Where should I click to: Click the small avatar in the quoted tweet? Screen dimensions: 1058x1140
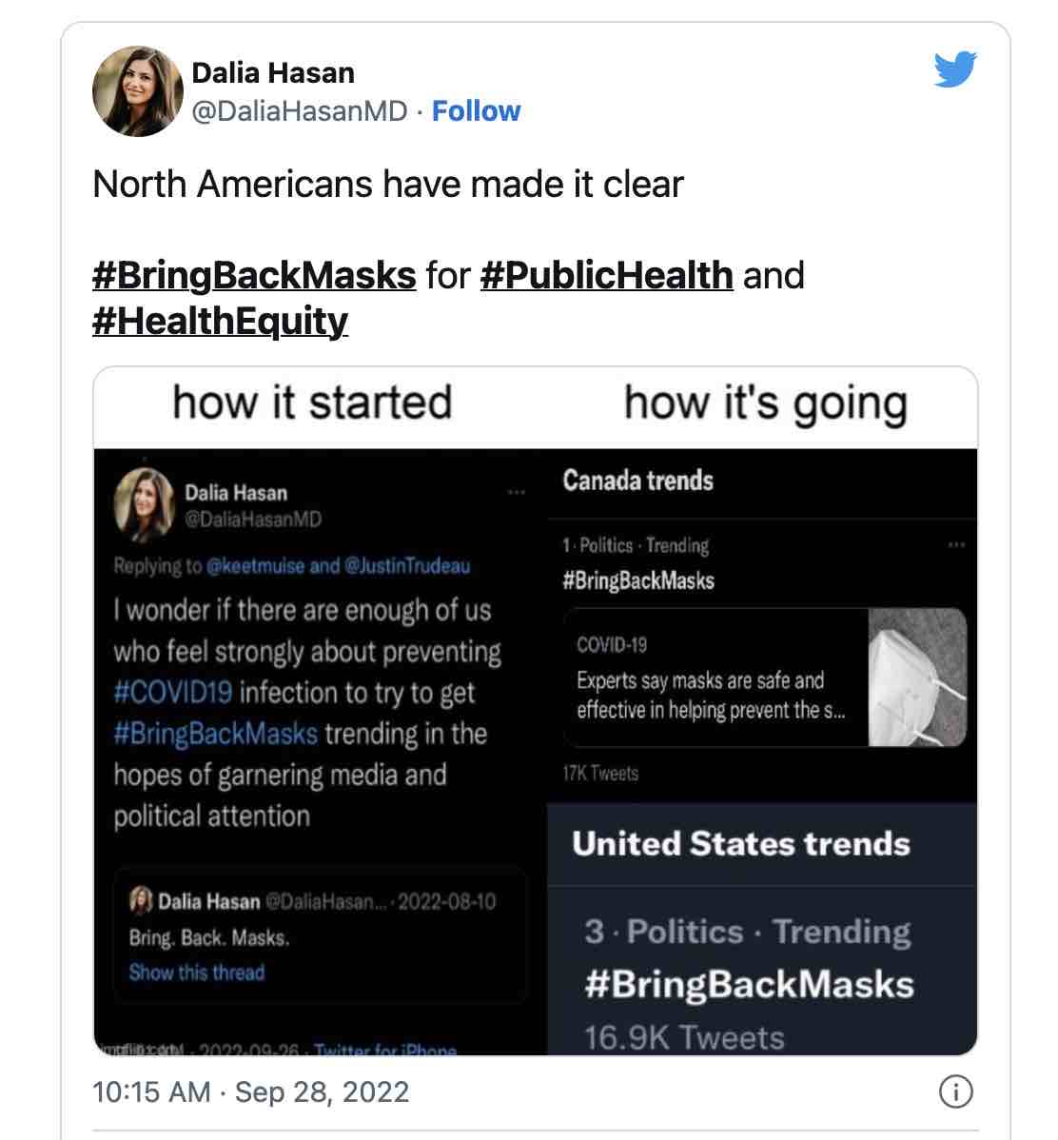coord(143,900)
